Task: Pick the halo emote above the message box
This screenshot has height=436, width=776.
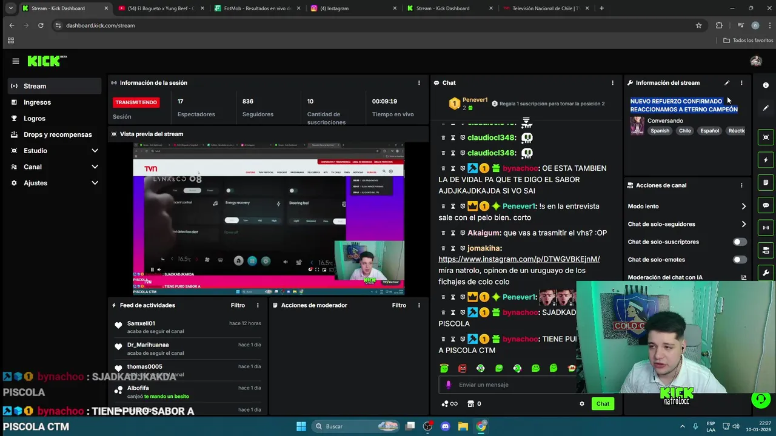Action: point(444,368)
